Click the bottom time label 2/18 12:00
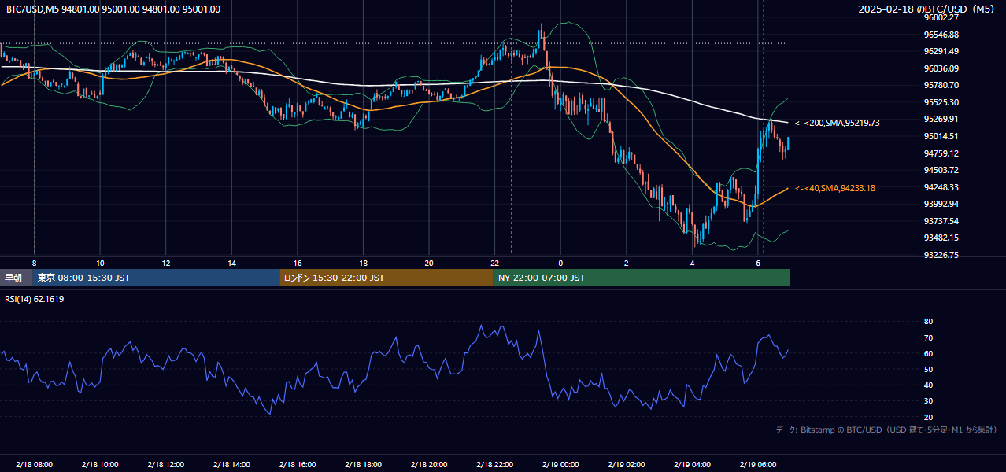 [165, 465]
